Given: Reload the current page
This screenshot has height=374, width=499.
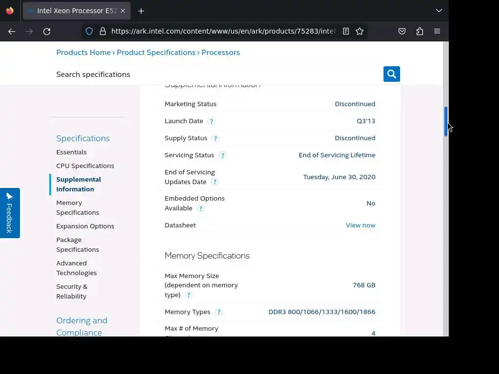Looking at the screenshot, I should 47,32.
